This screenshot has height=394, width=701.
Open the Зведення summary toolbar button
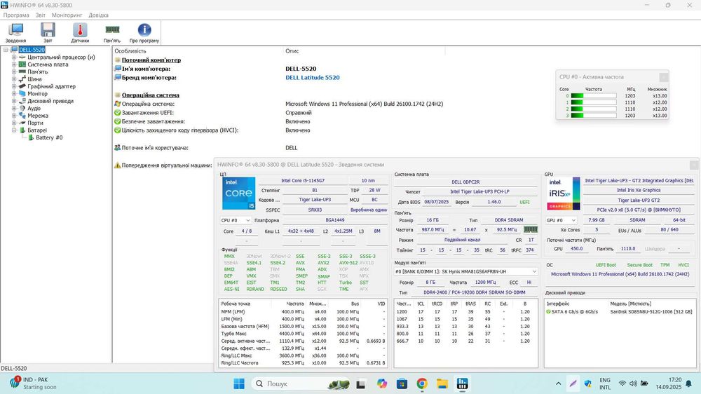[x=15, y=33]
